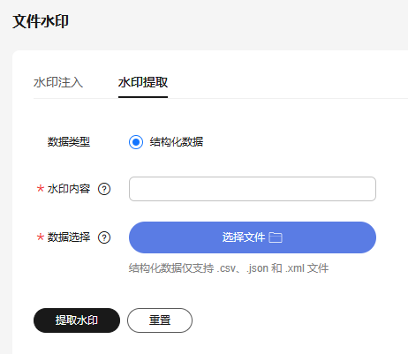Click the 文件水印 page heading

41,21
